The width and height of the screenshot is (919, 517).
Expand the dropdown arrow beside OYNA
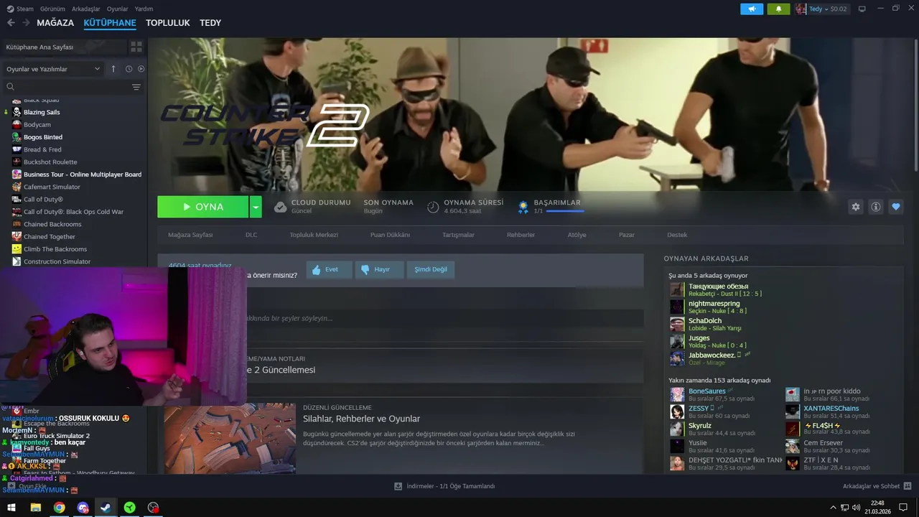click(x=256, y=207)
